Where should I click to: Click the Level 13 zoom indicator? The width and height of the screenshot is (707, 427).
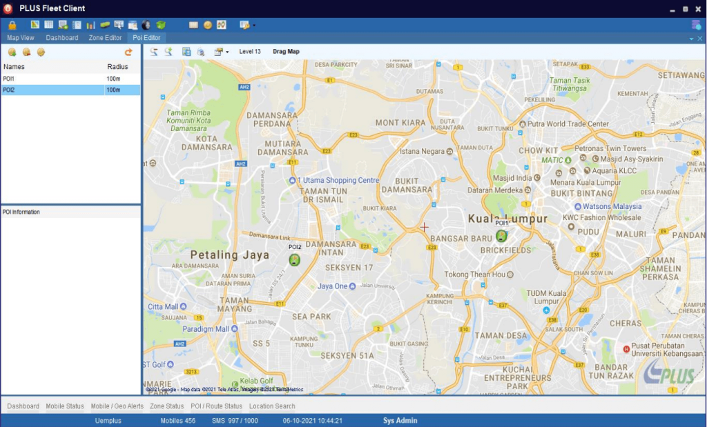coord(250,52)
